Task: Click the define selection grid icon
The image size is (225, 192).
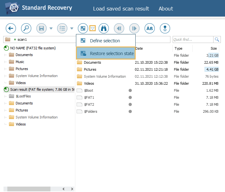Action: coord(83,28)
